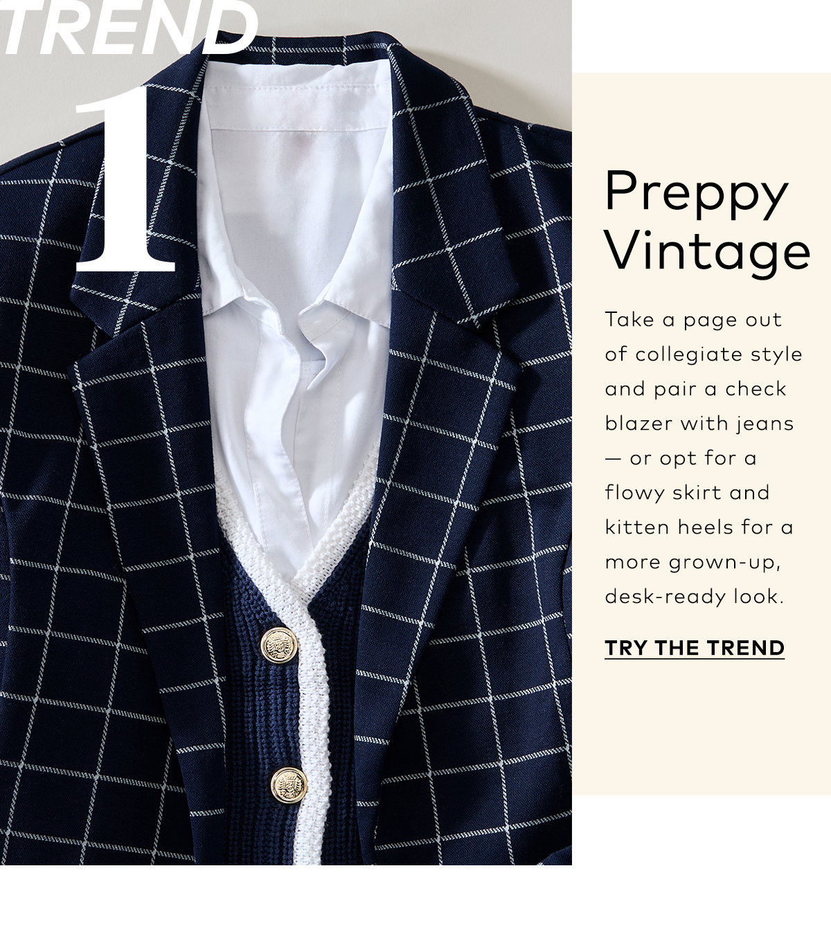Click the description paragraph about collegiate style
The width and height of the screenshot is (831, 929).
click(x=703, y=458)
